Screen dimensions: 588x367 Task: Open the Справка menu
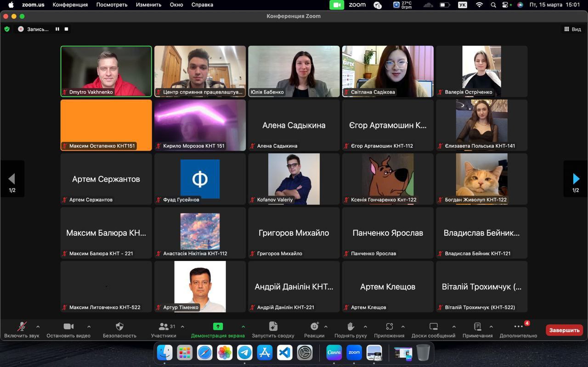202,5
